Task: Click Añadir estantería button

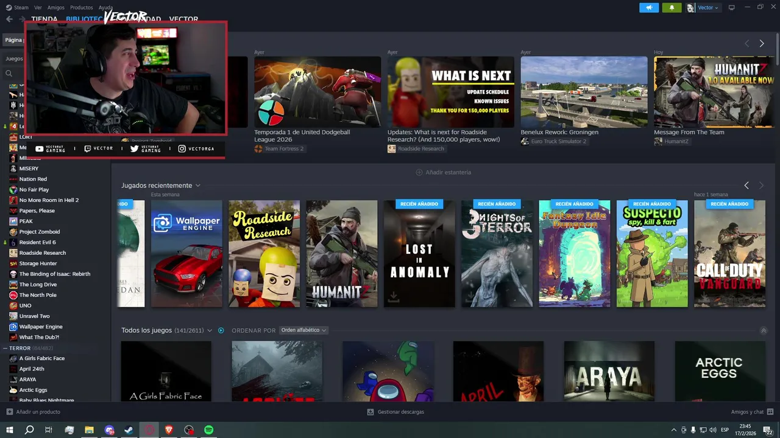Action: (443, 172)
